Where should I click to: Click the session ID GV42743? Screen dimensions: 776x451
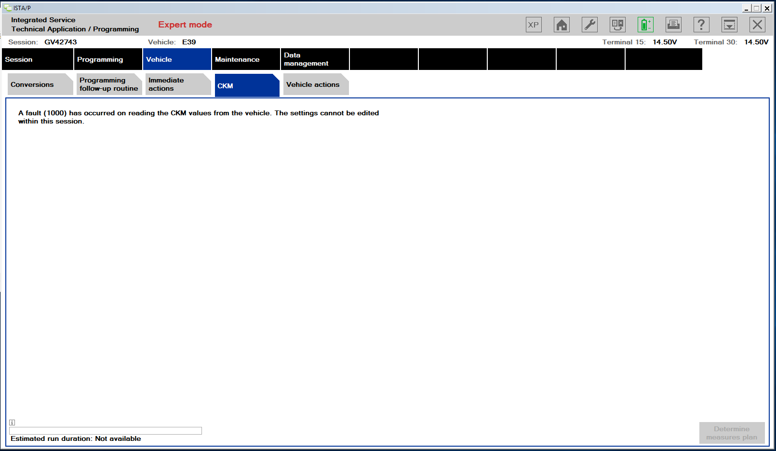61,42
